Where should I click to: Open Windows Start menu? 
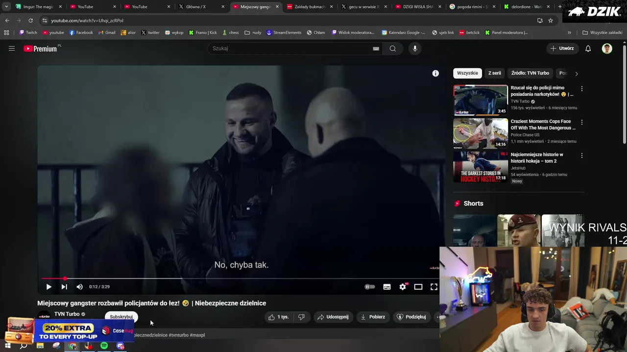[7, 346]
